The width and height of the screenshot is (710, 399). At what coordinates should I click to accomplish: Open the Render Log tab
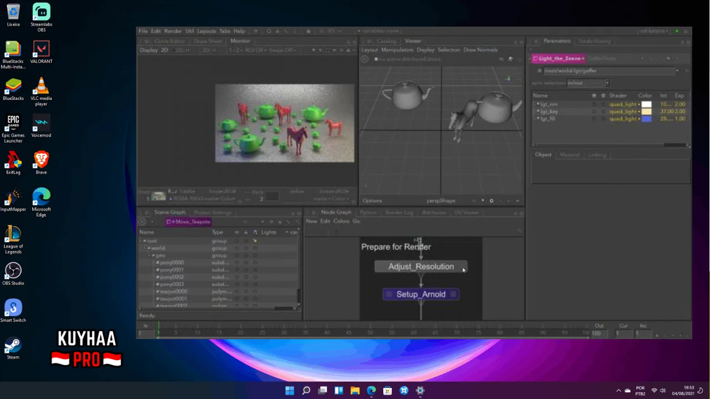[x=399, y=212]
